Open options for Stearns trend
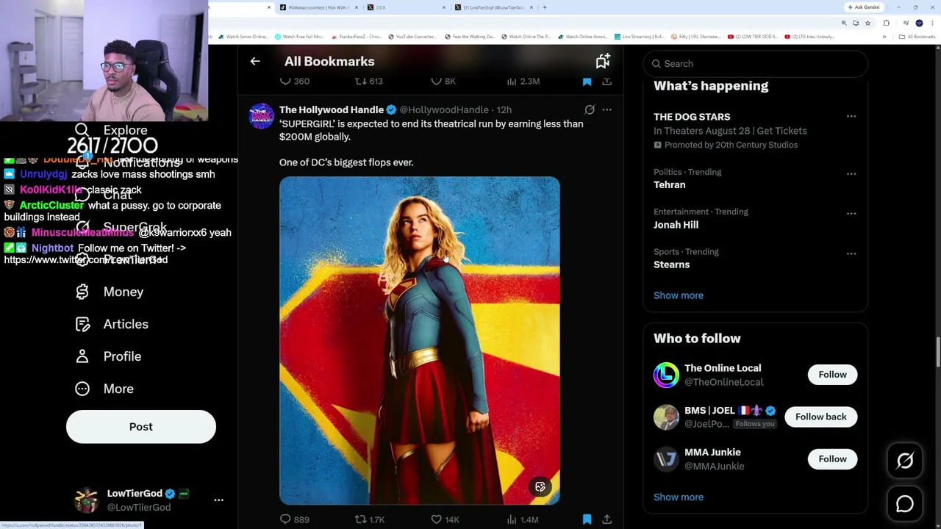Screen dimensions: 941x529 (851, 253)
